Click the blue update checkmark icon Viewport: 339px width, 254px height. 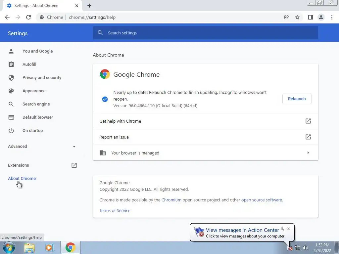[105, 99]
